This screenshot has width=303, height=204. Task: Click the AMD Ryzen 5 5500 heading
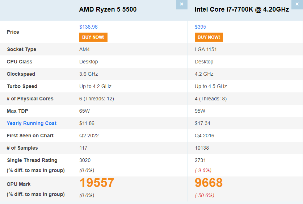[x=108, y=9]
